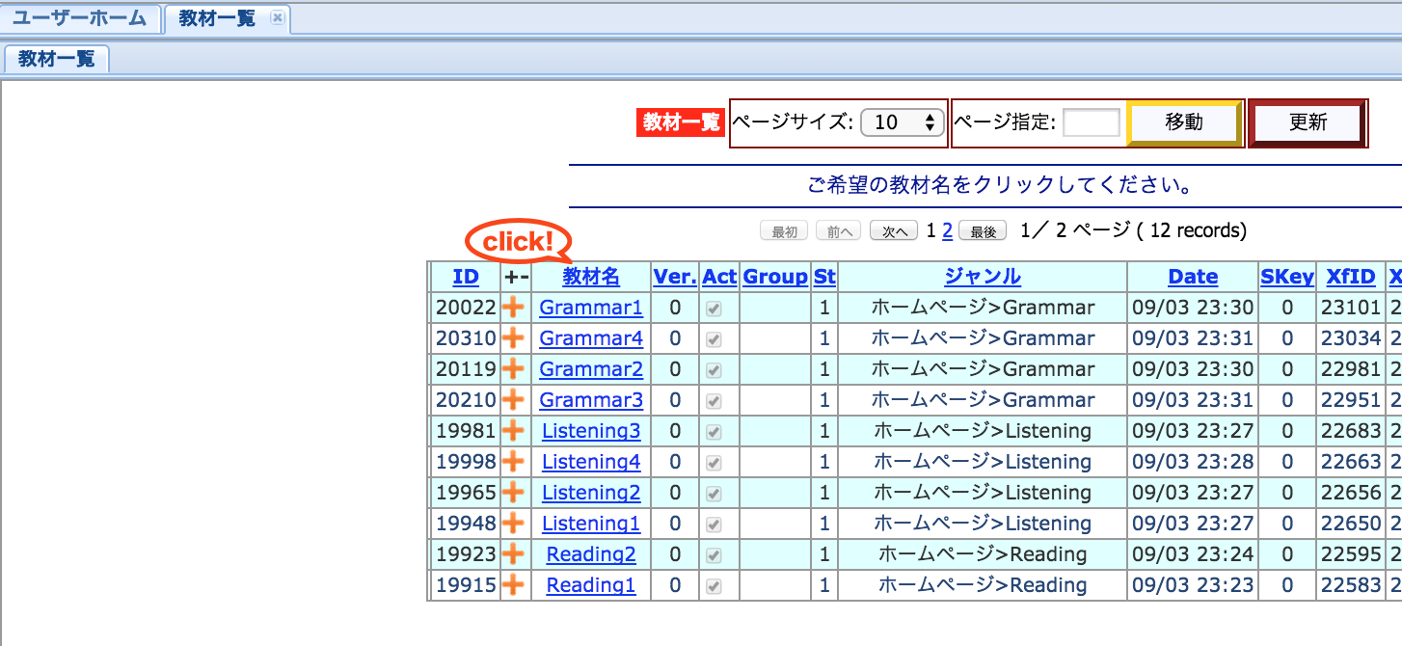The height and width of the screenshot is (646, 1402).
Task: Open the Grammar3 teaching material
Action: point(590,400)
